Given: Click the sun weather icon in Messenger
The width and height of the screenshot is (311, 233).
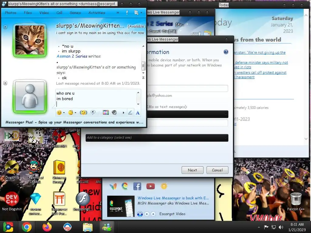Looking at the screenshot, I should tap(164, 186).
